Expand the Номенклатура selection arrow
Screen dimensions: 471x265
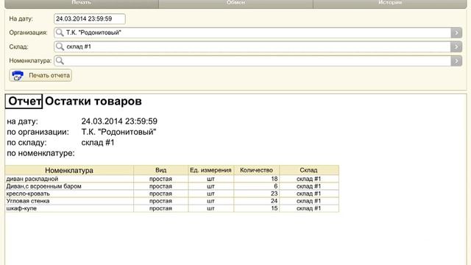[456, 60]
